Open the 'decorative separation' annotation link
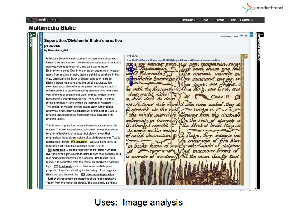 (100, 174)
